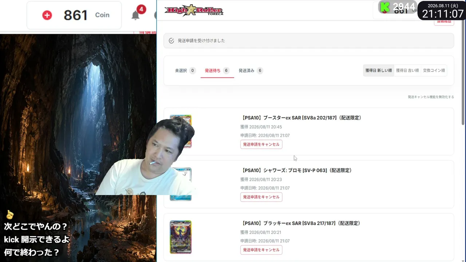Click the 発送申請を受け付けました message
The image size is (466, 262).
click(x=201, y=41)
